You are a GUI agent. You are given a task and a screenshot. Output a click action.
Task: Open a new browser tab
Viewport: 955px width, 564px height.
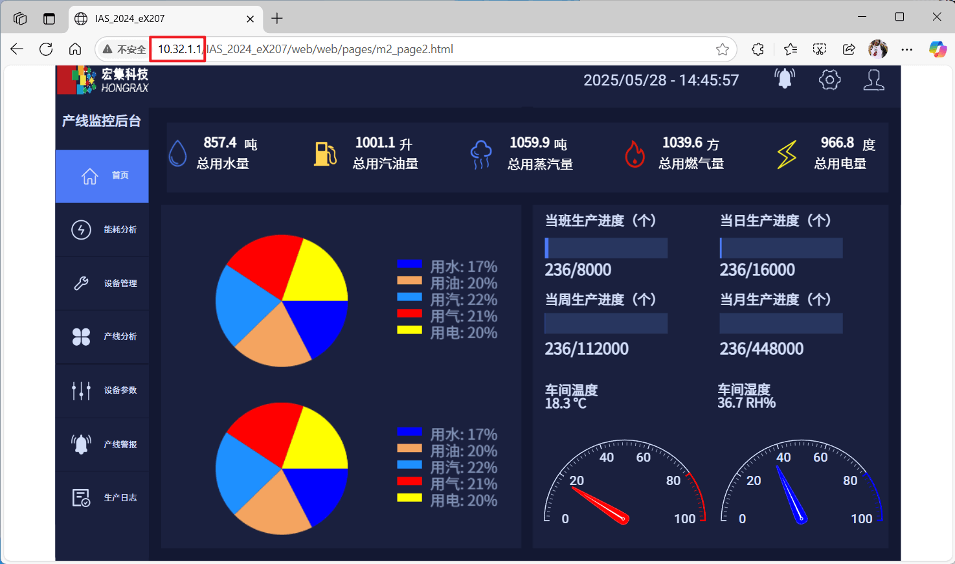[277, 19]
